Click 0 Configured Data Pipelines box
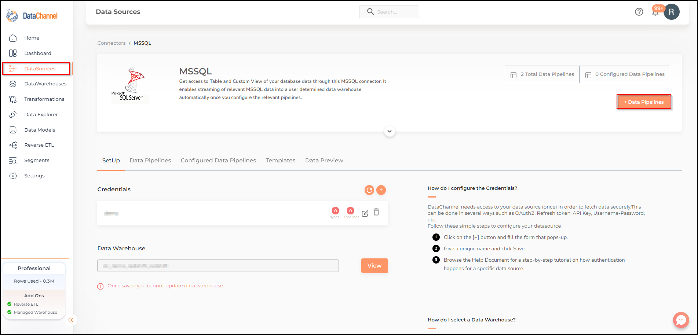This screenshot has height=335, width=698. (625, 74)
